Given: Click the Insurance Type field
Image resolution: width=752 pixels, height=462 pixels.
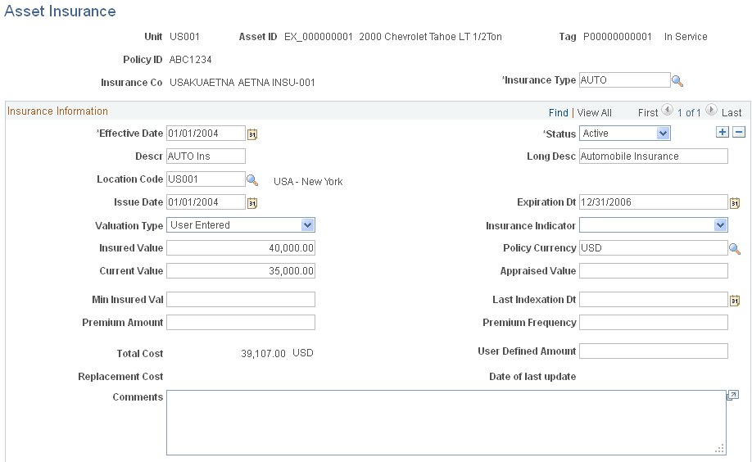Looking at the screenshot, I should [x=624, y=80].
